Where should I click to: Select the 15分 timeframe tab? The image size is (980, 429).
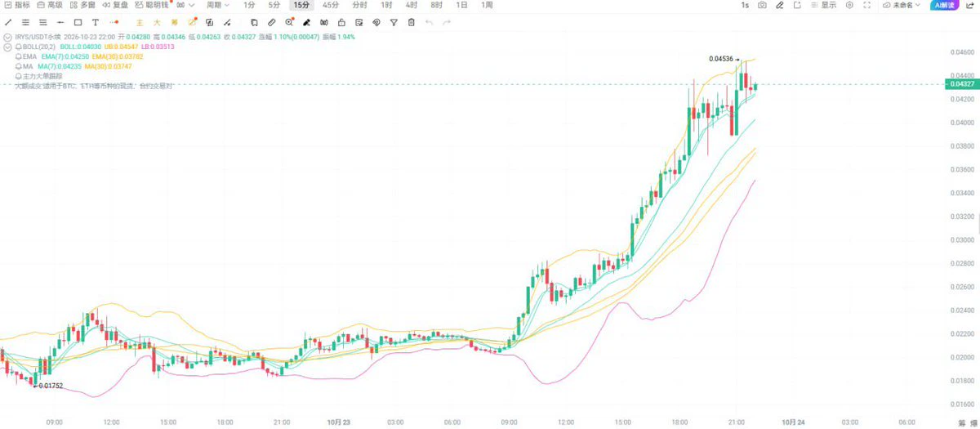(302, 5)
